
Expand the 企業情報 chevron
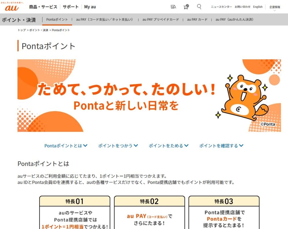click(x=275, y=10)
